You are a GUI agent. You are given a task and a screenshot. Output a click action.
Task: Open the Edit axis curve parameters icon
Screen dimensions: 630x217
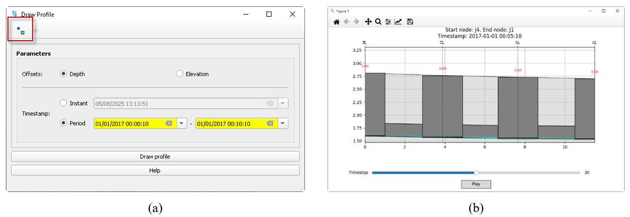click(398, 22)
